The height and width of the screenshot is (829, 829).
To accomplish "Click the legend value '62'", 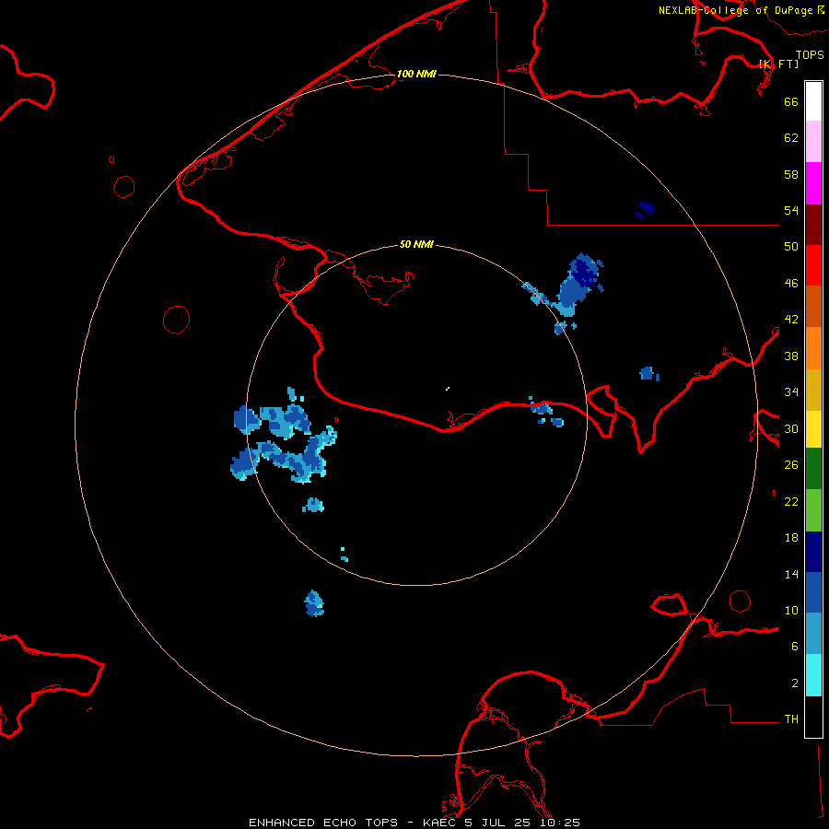I will [x=791, y=138].
